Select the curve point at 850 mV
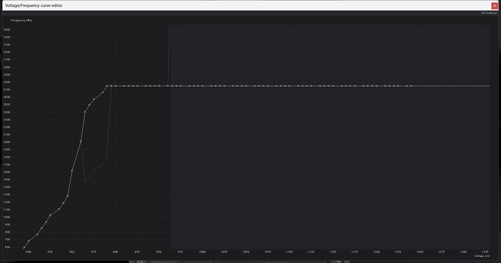Viewport: 501px width, 263px height. point(72,170)
